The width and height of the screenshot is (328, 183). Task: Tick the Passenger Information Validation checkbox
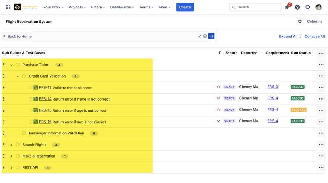click(24, 133)
